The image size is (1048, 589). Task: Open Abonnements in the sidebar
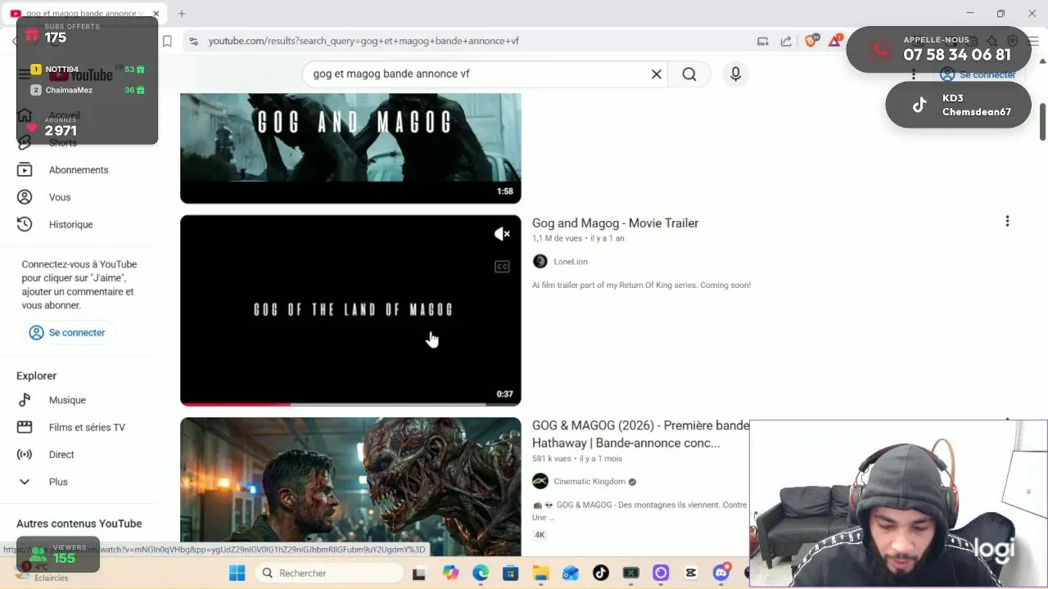[79, 170]
